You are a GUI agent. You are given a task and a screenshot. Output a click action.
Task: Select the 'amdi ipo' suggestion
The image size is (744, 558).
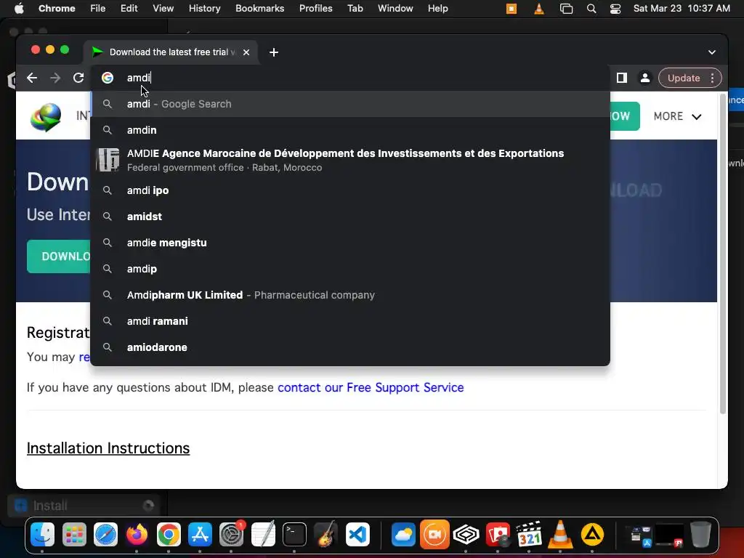click(350, 190)
